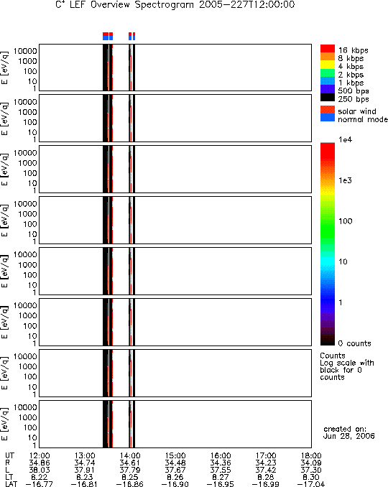Click the LAT value -16.86
388x487 pixels.
[x=130, y=484]
